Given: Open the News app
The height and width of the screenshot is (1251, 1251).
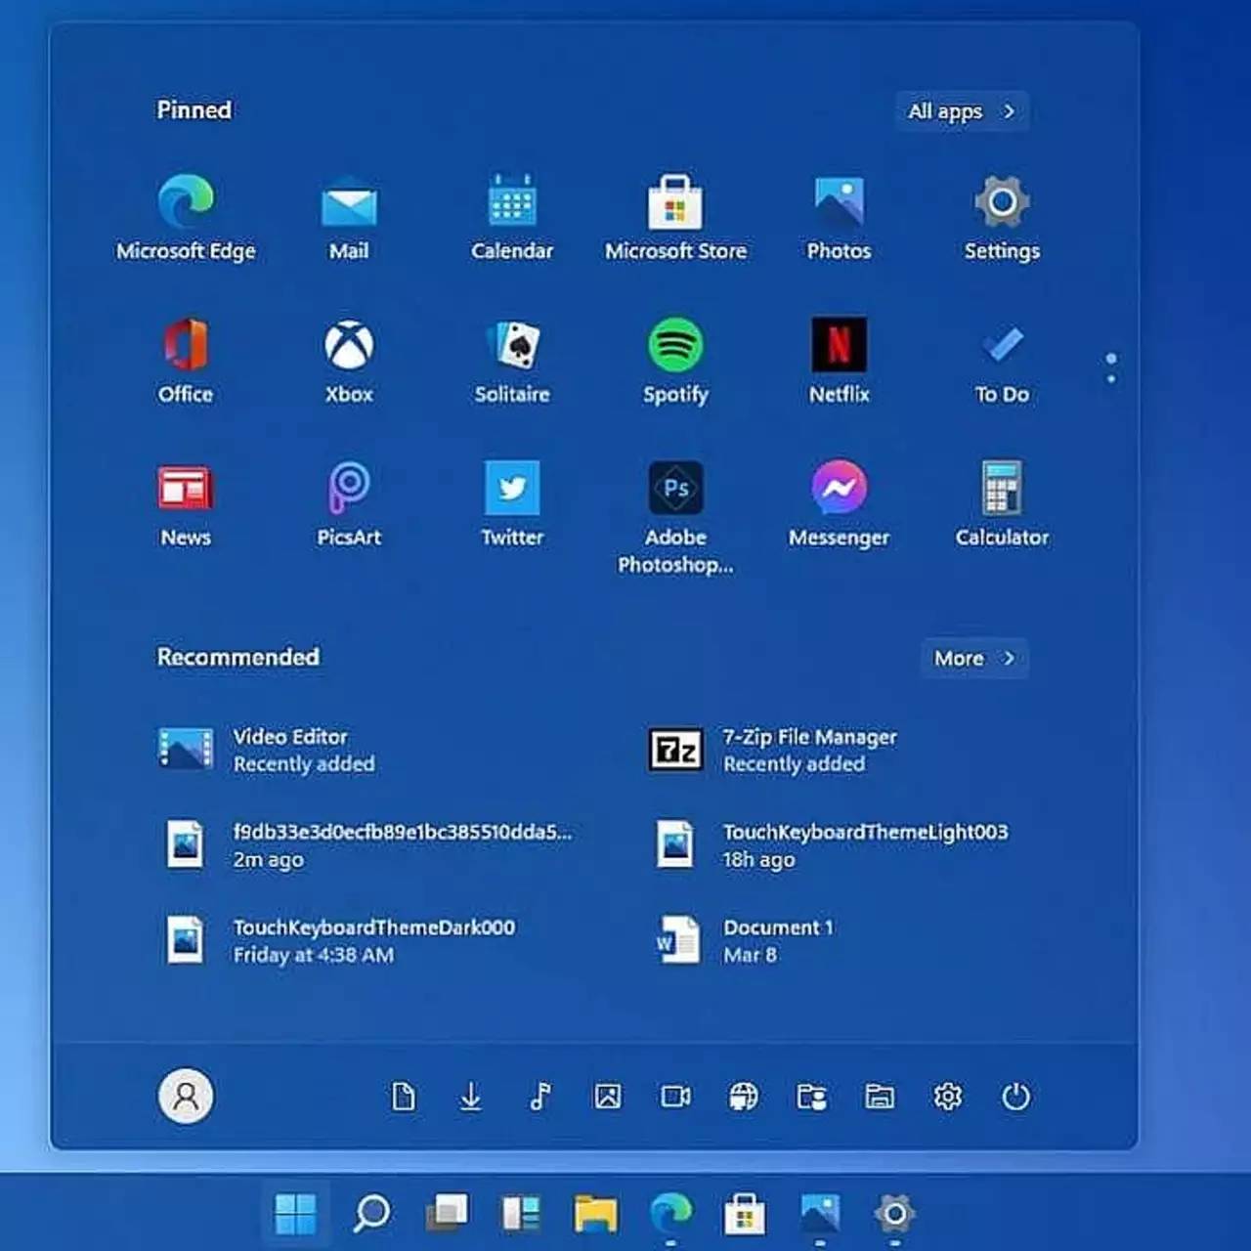Looking at the screenshot, I should pyautogui.click(x=186, y=504).
